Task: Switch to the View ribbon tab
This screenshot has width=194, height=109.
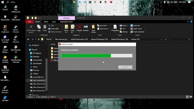Action: coord(54,22)
